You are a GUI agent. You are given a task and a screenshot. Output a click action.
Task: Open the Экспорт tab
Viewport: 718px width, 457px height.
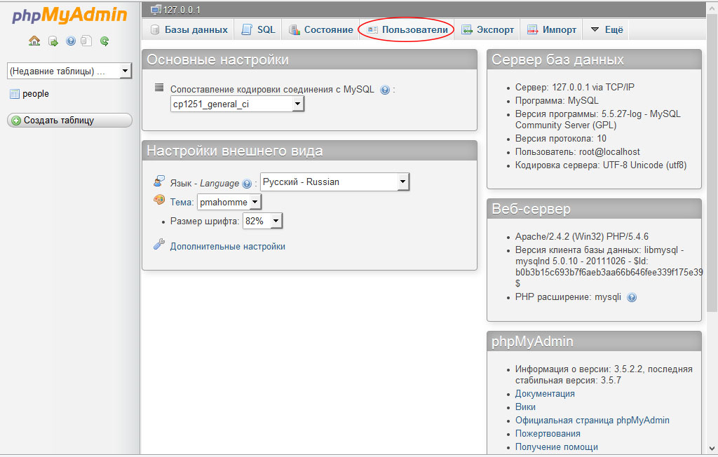pos(488,29)
